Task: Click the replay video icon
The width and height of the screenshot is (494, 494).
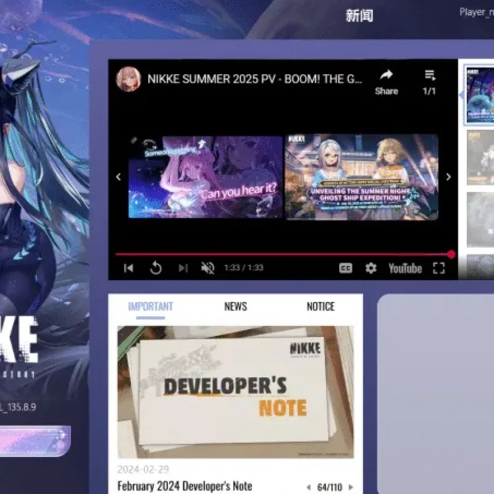Action: pyautogui.click(x=156, y=268)
